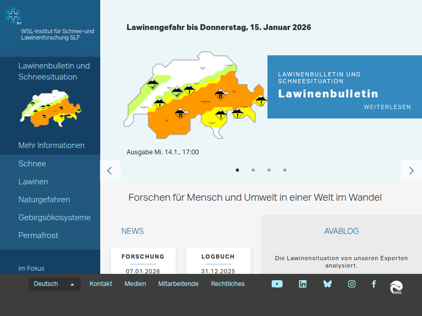The image size is (422, 316).
Task: Click the Facebook icon in footer
Action: point(374,284)
